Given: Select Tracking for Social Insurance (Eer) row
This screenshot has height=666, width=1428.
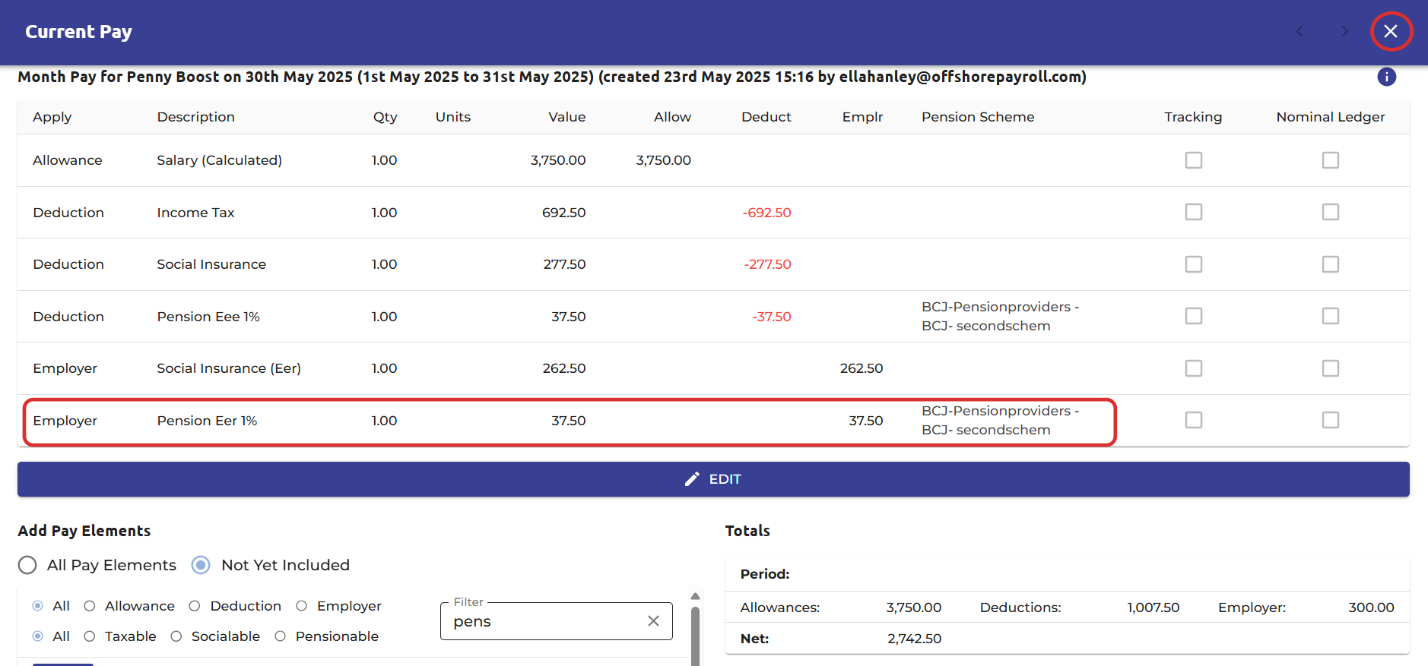Looking at the screenshot, I should click(x=1194, y=368).
